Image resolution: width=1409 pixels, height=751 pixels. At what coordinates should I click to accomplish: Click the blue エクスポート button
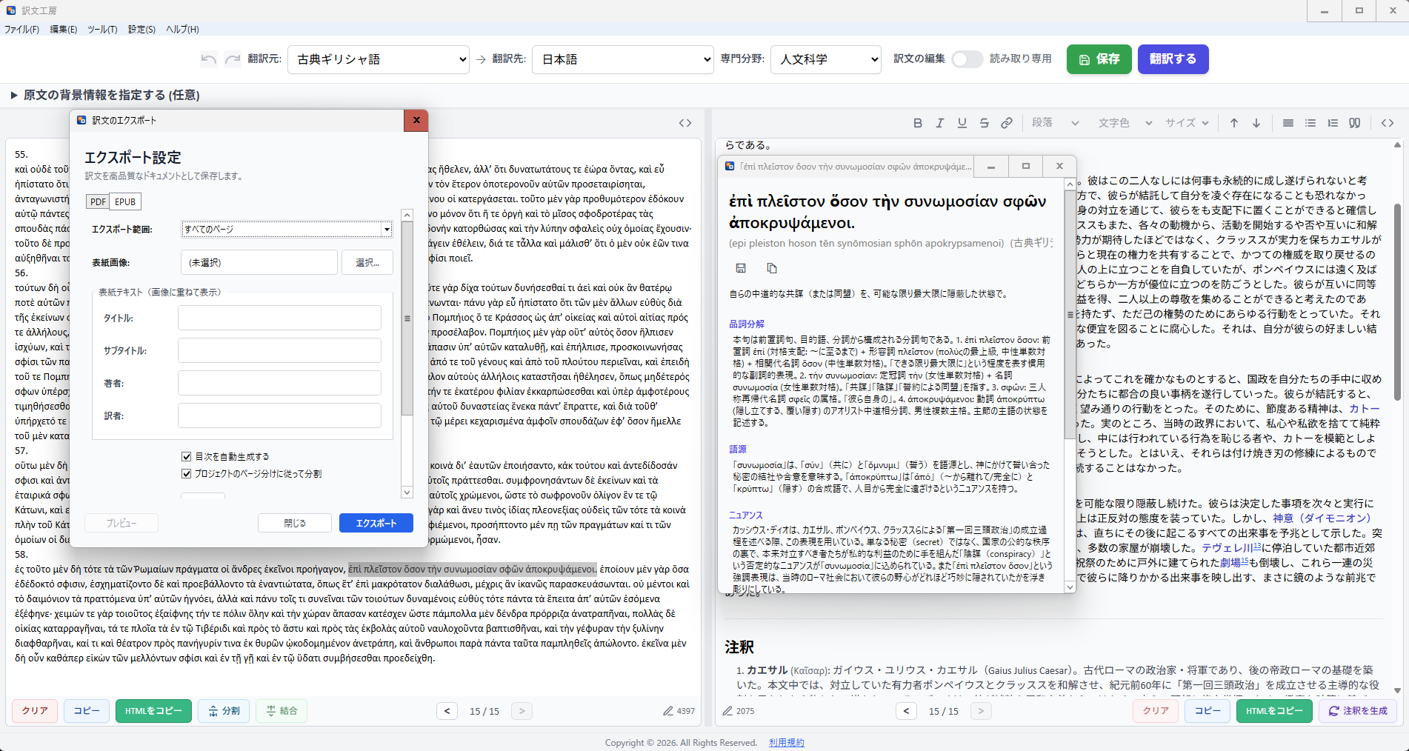[376, 523]
